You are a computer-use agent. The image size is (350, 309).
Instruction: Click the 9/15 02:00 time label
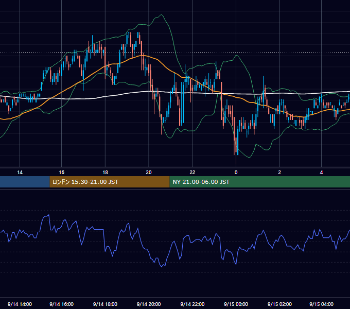point(279,304)
